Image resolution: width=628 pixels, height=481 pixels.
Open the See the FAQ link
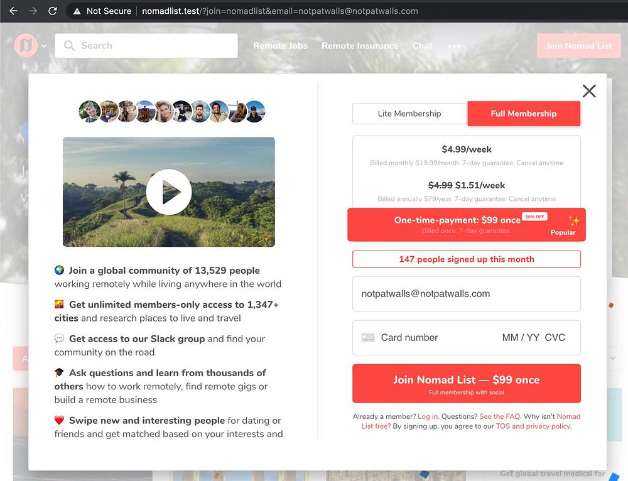pos(499,416)
